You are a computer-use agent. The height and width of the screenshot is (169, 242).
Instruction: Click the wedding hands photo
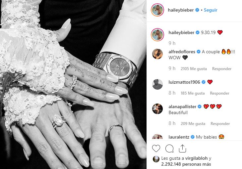click(73, 85)
